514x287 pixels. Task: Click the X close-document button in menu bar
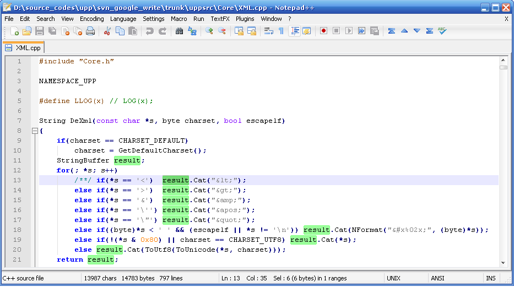(x=506, y=19)
